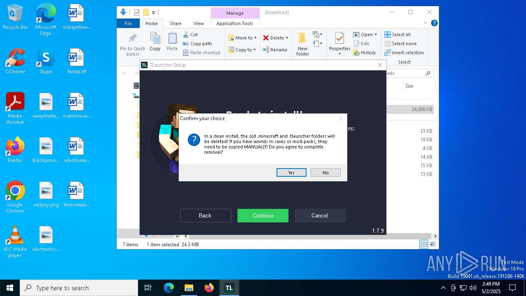Expand the Delete dropdown arrow
This screenshot has width=526, height=296.
pos(287,38)
